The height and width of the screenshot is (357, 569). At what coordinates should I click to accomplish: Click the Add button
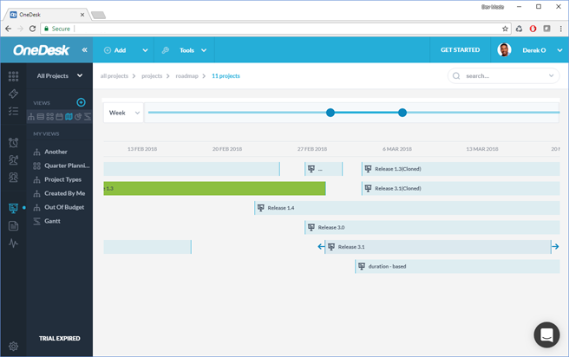click(115, 50)
